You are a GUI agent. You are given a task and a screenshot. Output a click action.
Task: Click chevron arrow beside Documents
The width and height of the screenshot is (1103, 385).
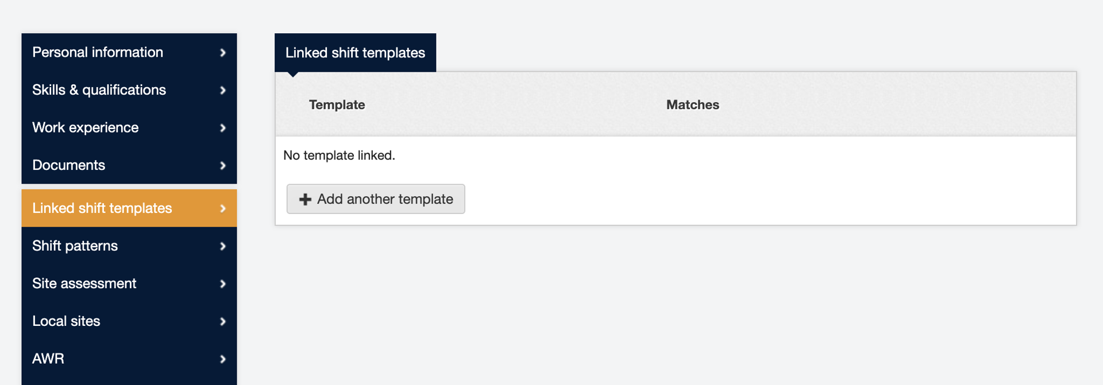click(x=223, y=166)
